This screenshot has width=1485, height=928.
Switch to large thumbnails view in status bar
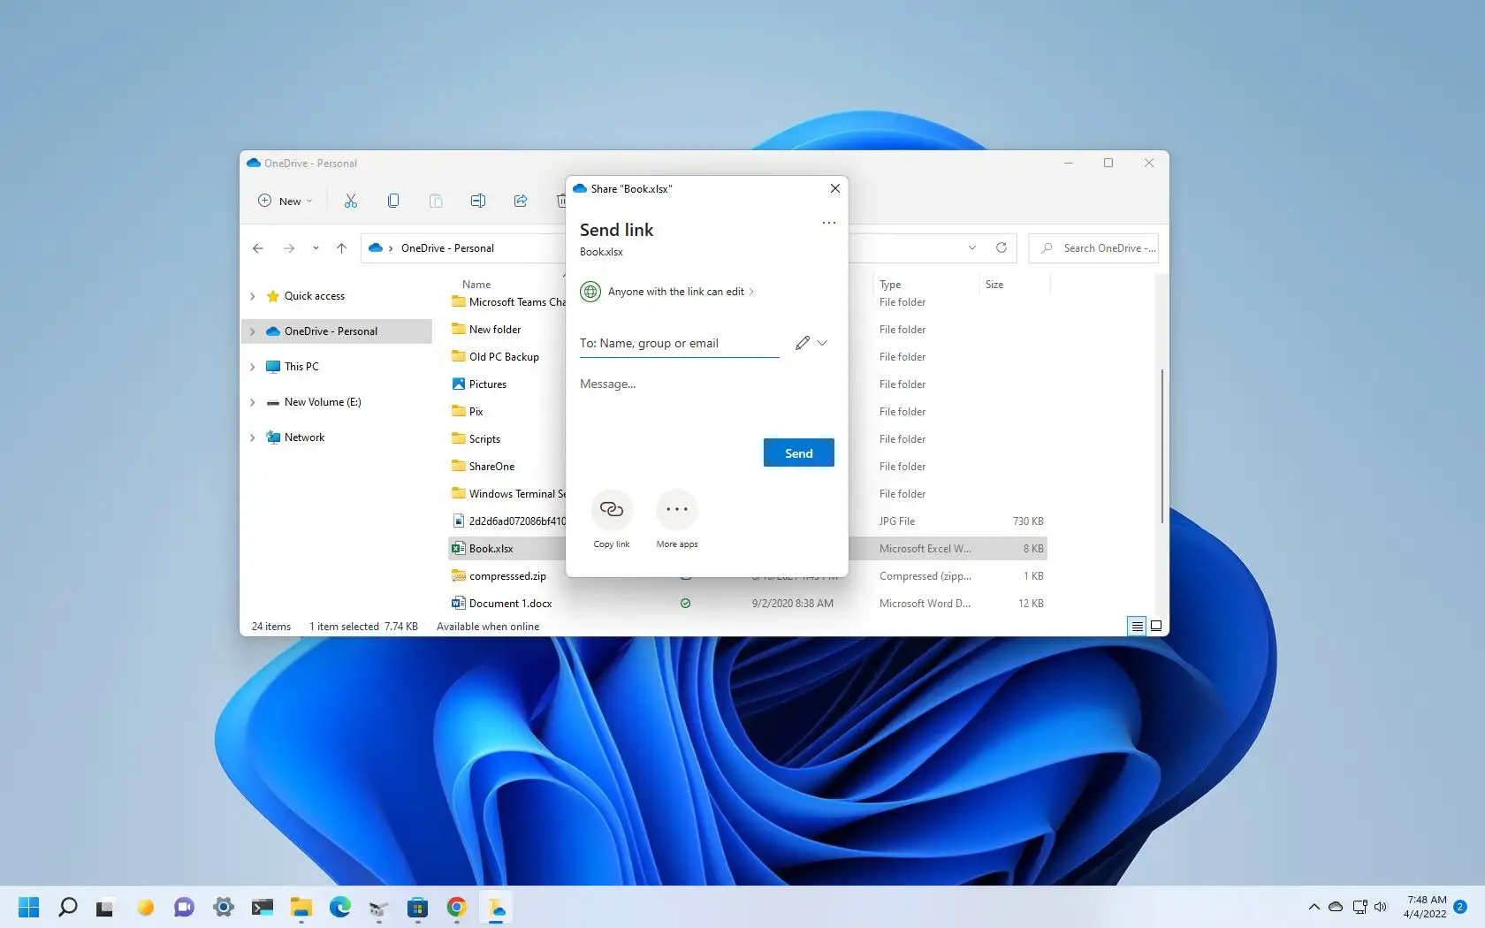point(1155,626)
